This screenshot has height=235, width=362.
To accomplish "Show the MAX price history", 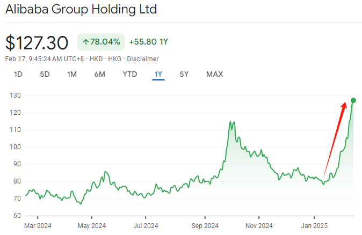I will pos(214,74).
